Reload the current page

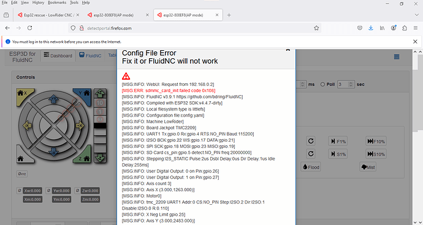[x=29, y=28]
